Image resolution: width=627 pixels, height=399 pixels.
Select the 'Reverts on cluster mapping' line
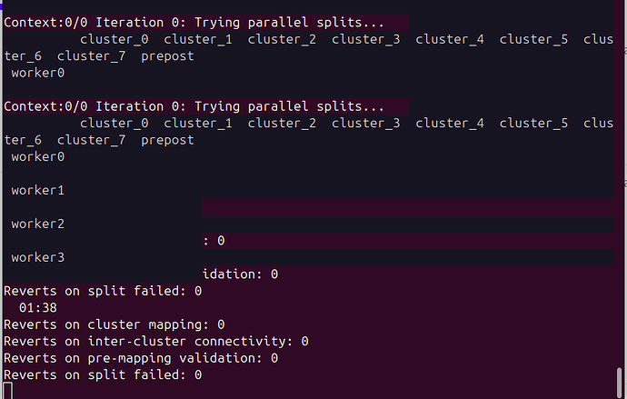click(114, 324)
